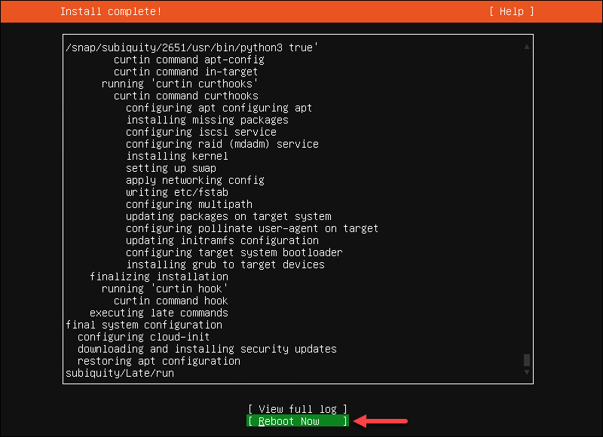Select the 'finalizing installation' line

159,277
